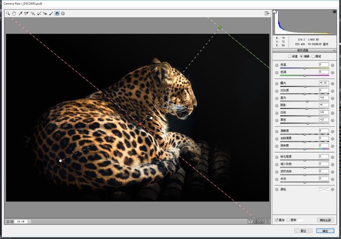Click the 高光 slider handle
Viewport: 341px width, 239px height.
(307, 101)
